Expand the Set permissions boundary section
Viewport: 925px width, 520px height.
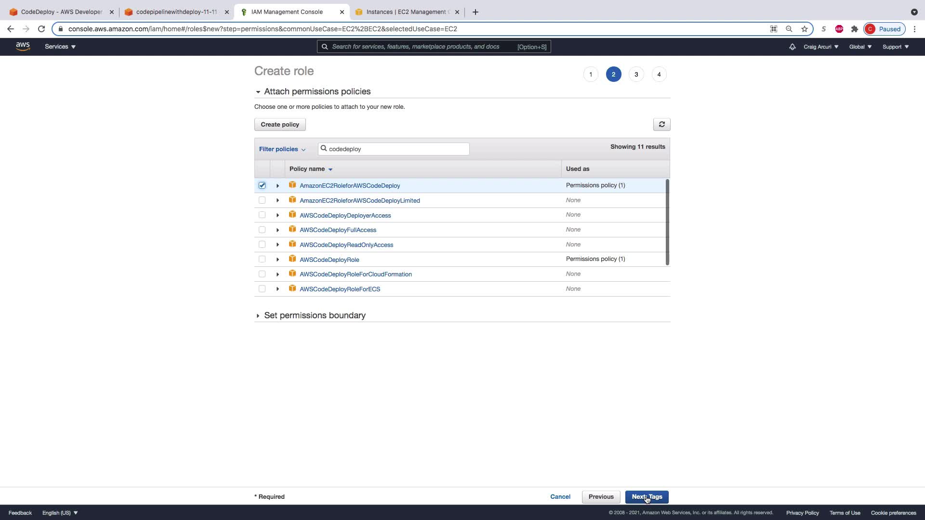pyautogui.click(x=315, y=315)
